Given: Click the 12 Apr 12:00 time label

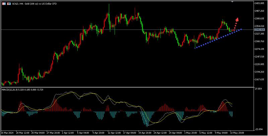Looking at the screenshot, I should [114, 133].
